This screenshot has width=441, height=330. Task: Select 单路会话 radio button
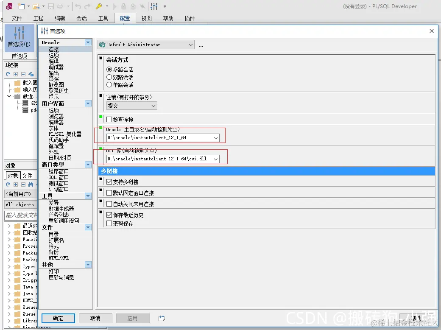click(109, 84)
